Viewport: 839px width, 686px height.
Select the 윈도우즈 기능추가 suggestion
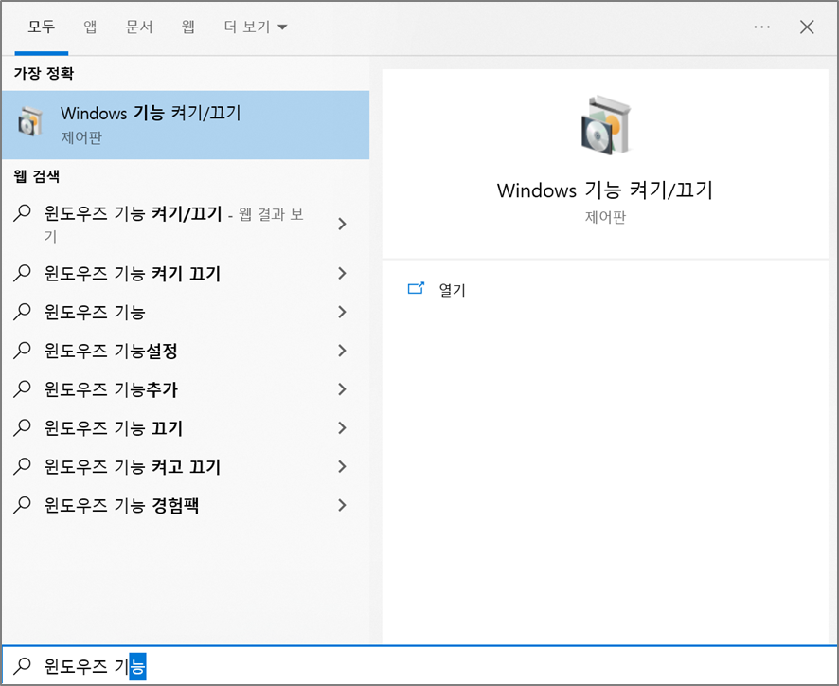(186, 388)
